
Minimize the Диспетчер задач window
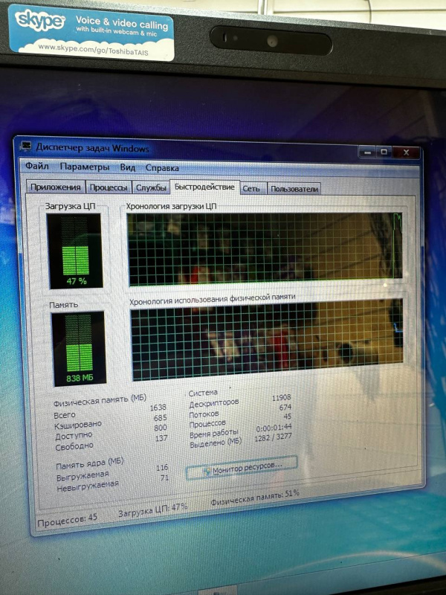click(367, 152)
